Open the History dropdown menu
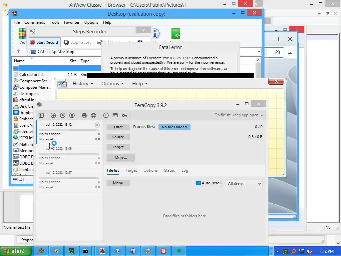Screen dimensions: 341x256 (x=83, y=84)
